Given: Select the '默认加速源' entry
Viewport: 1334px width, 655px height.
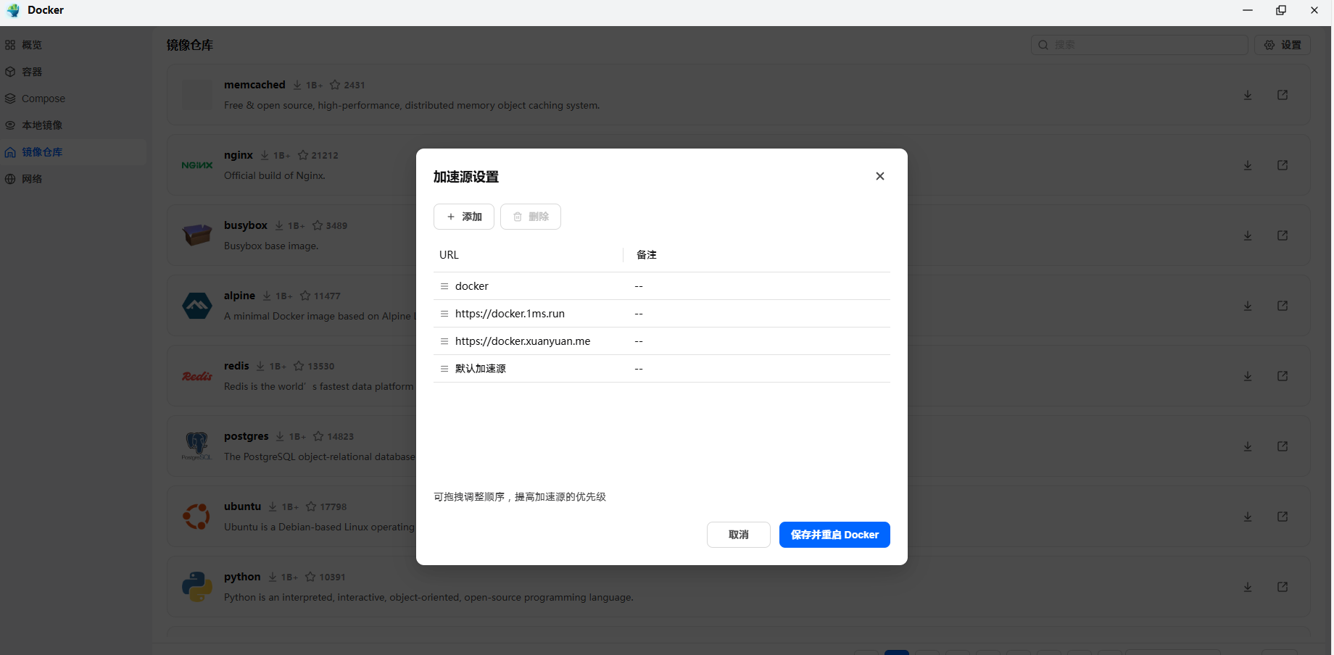Looking at the screenshot, I should tap(481, 369).
